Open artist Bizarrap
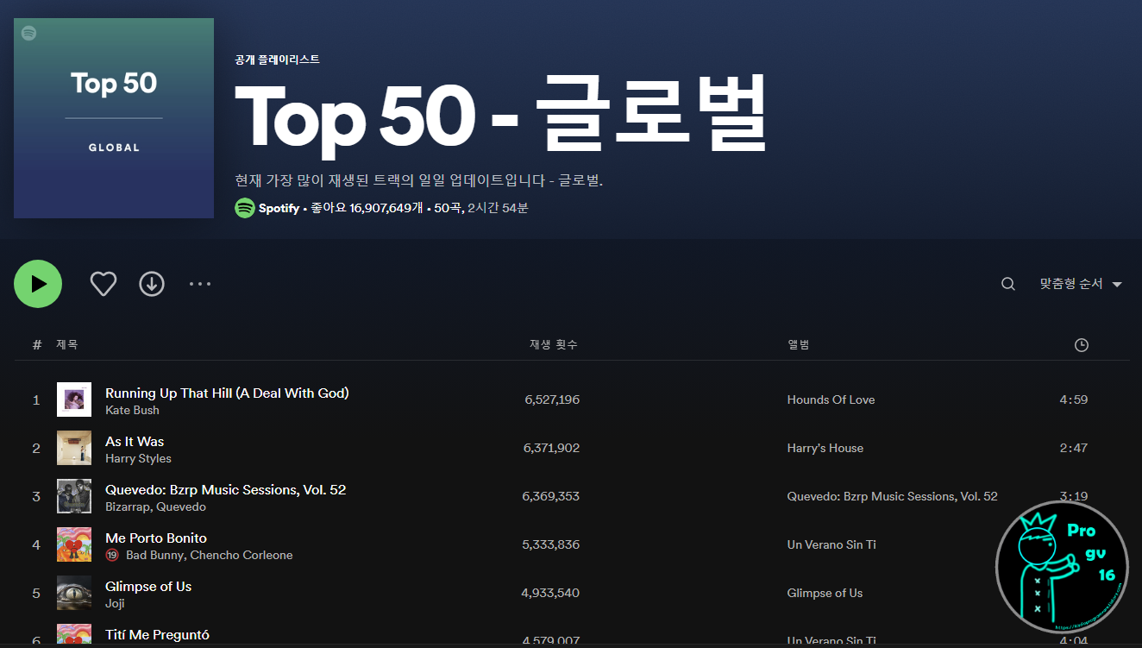 click(127, 507)
